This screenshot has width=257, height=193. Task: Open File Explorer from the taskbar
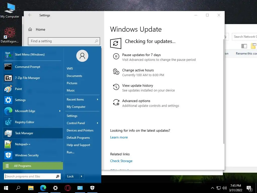point(31,188)
